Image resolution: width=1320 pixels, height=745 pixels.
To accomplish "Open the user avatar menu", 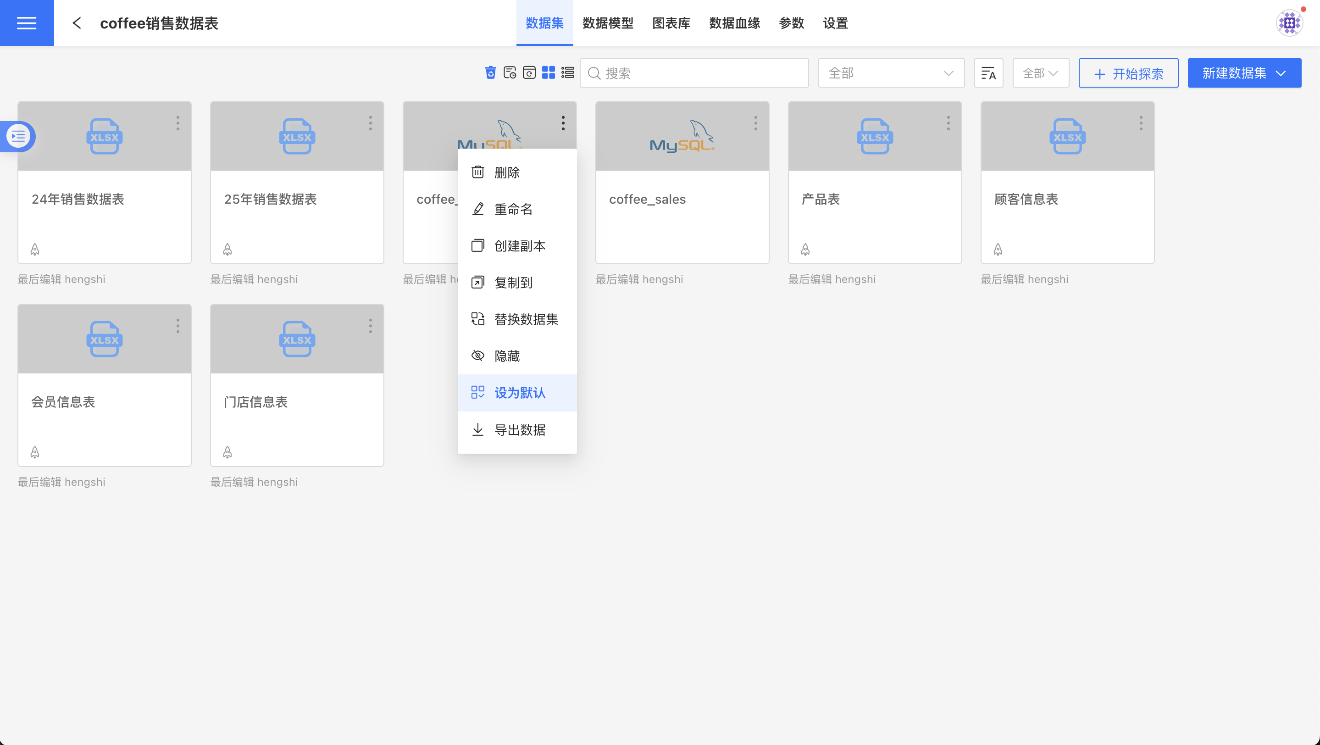I will [1289, 23].
